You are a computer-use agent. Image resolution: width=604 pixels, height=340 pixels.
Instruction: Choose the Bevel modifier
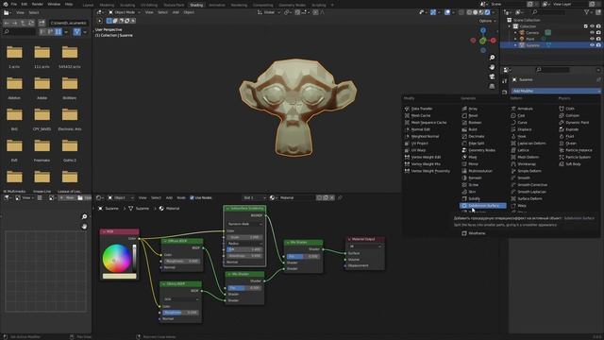pyautogui.click(x=473, y=115)
